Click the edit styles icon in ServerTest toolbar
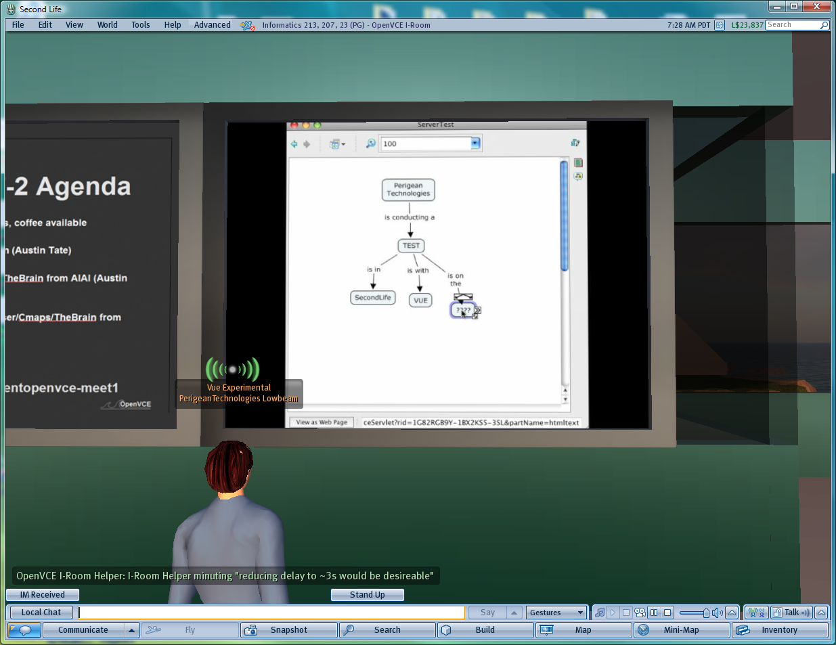Screen dimensions: 836x645 (x=575, y=143)
